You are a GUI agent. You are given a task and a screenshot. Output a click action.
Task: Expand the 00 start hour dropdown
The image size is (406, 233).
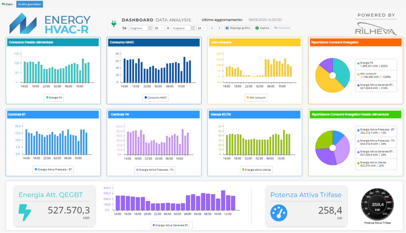point(159,28)
